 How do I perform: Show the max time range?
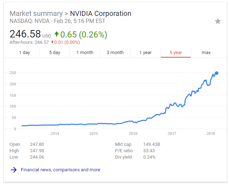tap(206, 53)
